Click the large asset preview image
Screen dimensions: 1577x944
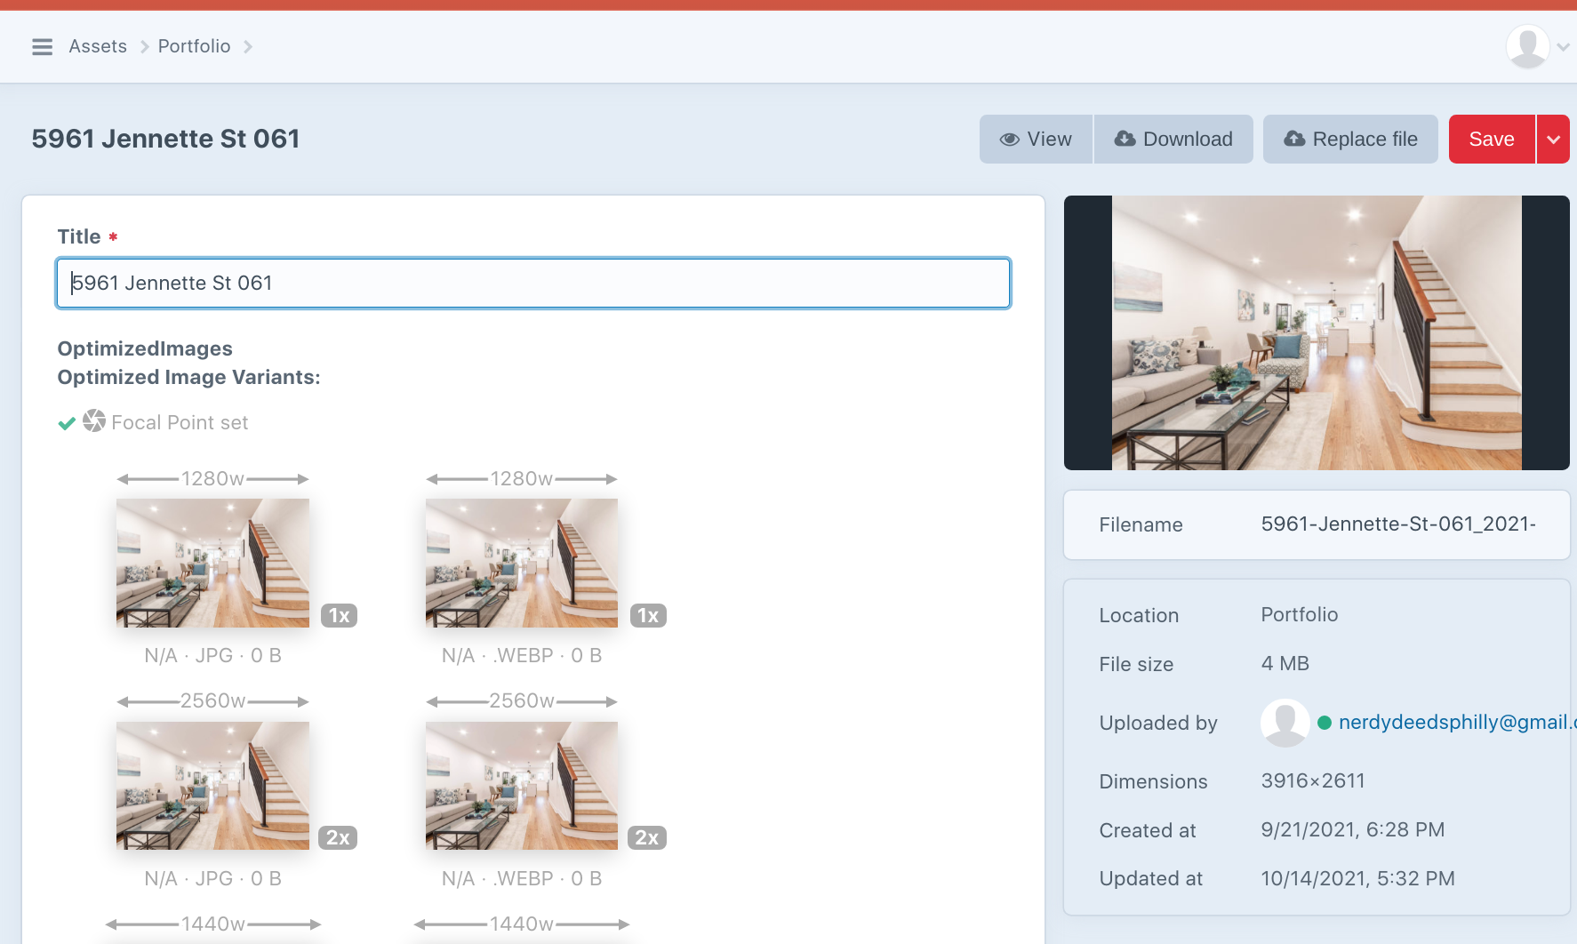coord(1316,332)
